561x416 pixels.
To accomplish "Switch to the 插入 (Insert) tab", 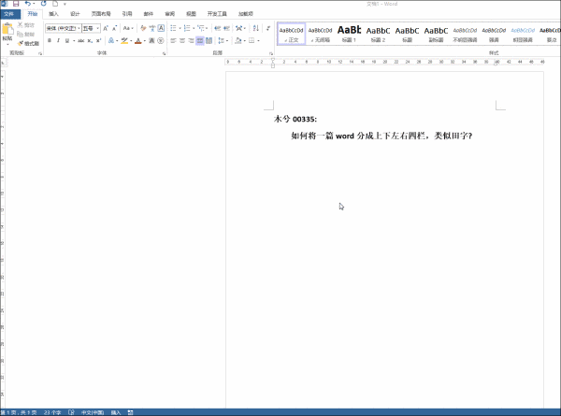I will 53,14.
